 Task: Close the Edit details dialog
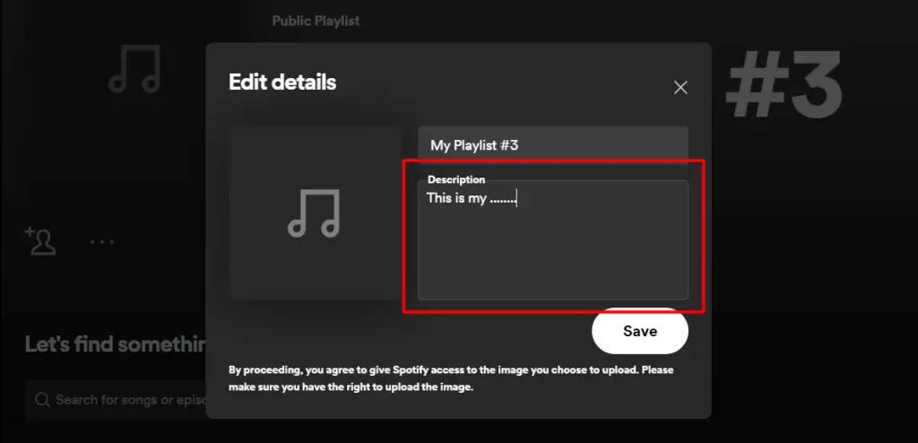click(x=680, y=88)
